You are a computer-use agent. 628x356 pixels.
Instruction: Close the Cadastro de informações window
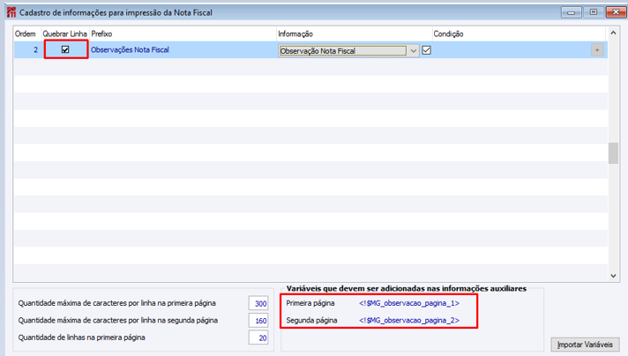(616, 12)
